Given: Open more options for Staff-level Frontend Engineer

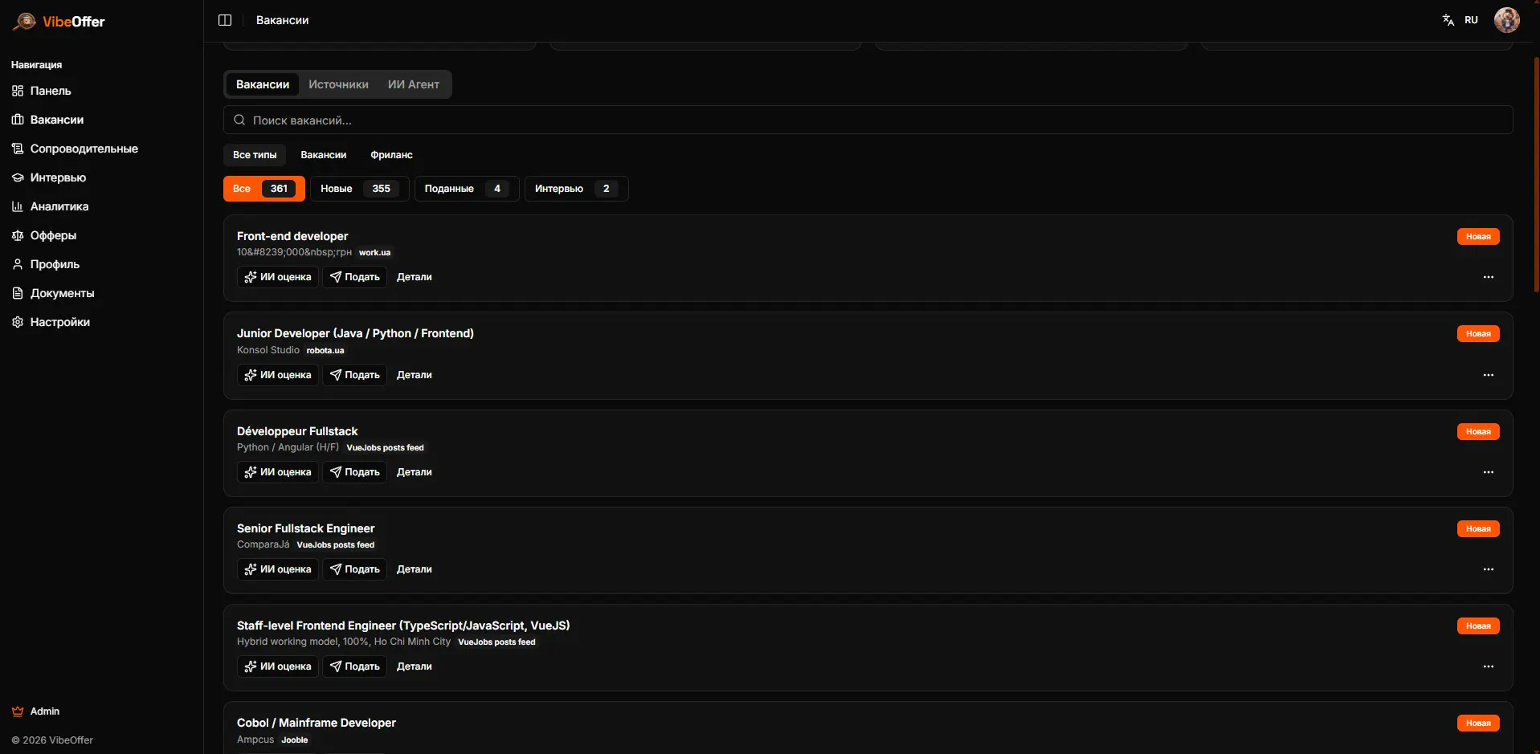Looking at the screenshot, I should point(1489,666).
